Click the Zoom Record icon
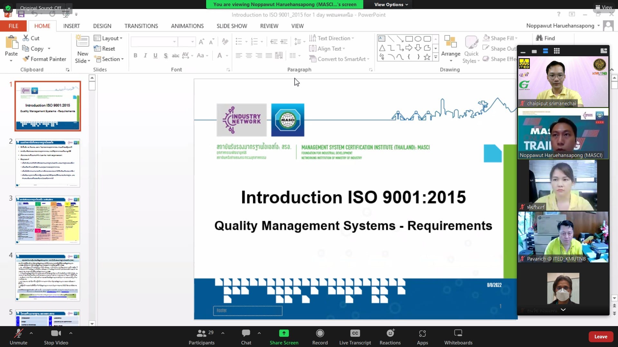 tap(320, 333)
